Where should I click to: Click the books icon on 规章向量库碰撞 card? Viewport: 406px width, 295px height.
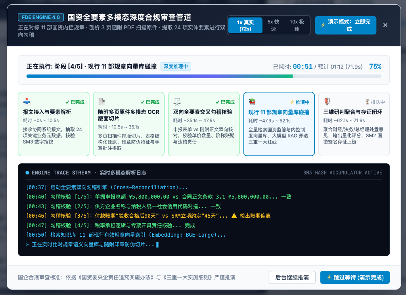252,102
